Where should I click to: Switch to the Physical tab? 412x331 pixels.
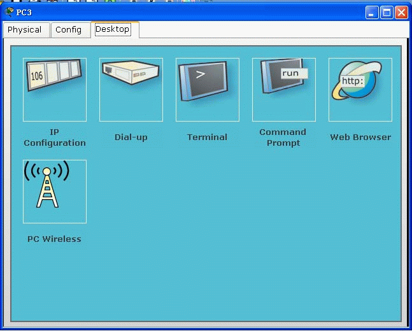26,30
